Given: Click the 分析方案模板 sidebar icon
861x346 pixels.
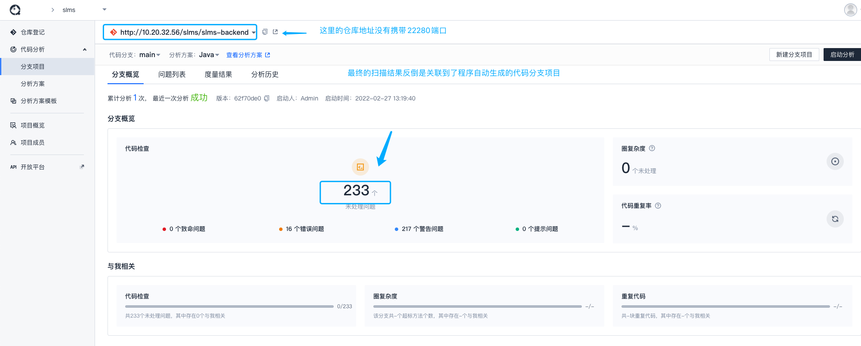Looking at the screenshot, I should coord(13,101).
